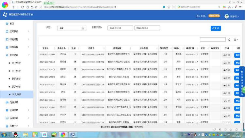Click the platform logo in the blue header
Viewport: 245px width, 138px height.
pyautogui.click(x=5, y=14)
